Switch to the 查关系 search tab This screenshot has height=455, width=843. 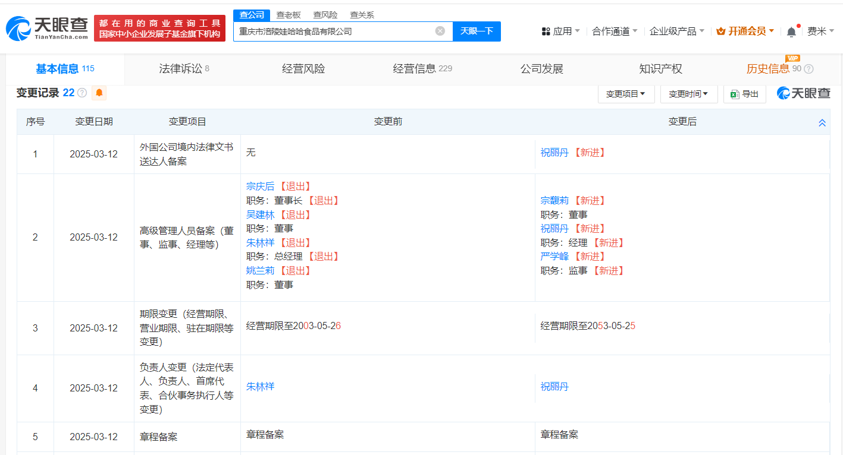coord(362,15)
